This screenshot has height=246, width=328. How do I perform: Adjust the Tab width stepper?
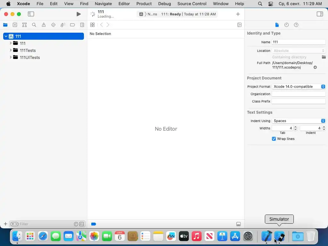[x=296, y=128]
